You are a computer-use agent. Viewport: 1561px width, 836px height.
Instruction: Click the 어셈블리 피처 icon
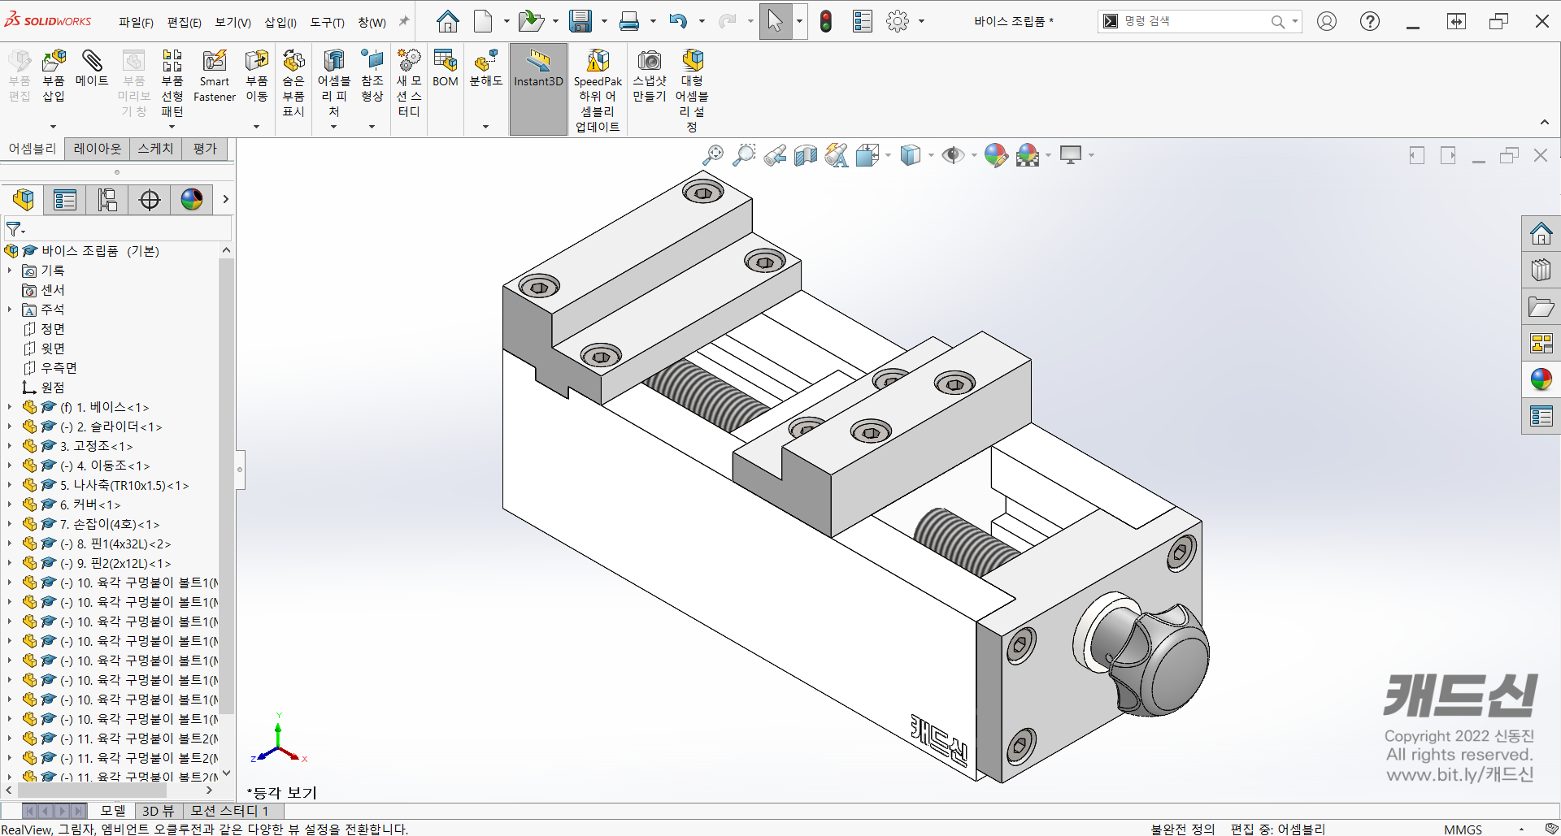coord(333,61)
